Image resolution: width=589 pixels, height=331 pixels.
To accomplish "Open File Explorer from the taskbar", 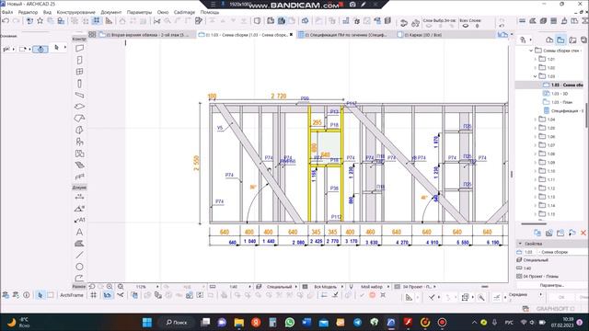I will [239, 323].
